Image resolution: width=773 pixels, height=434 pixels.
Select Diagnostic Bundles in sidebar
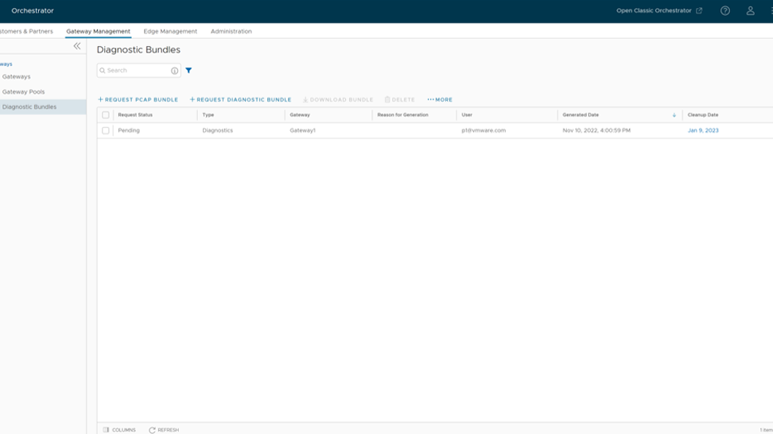(x=29, y=107)
